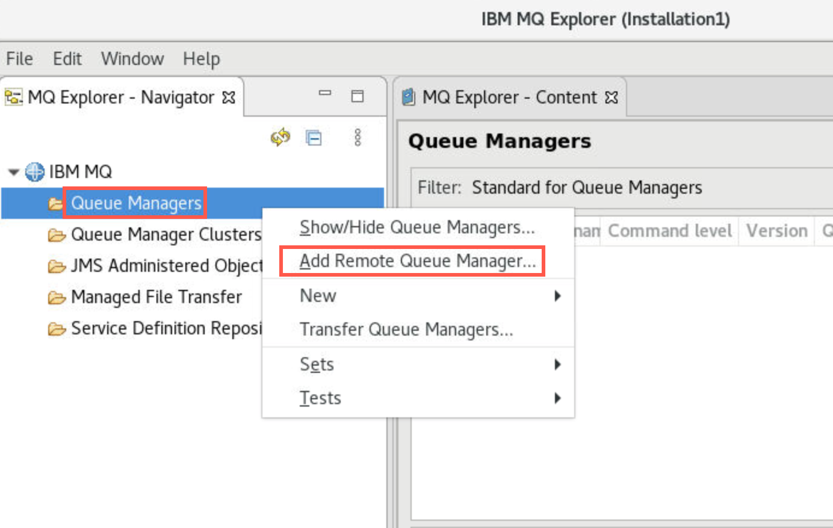Viewport: 833px width, 528px height.
Task: Click the Service Definition Repositories folder icon
Action: coord(57,329)
